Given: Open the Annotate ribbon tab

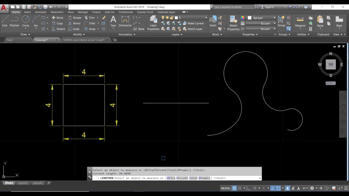Looking at the screenshot, I should click(41, 12).
